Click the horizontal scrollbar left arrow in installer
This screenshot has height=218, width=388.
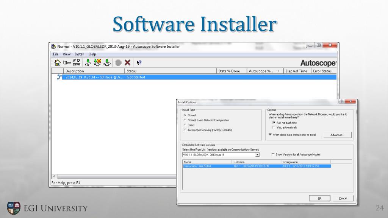[x=54, y=176]
